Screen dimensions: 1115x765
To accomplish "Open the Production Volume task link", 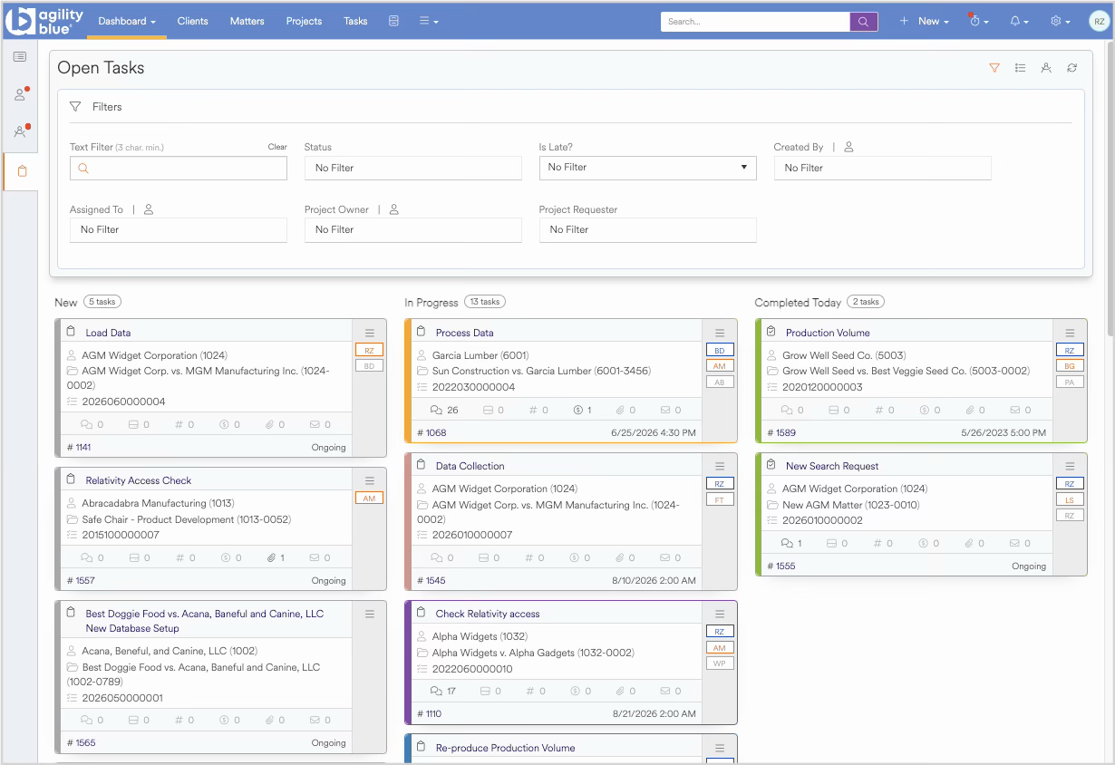I will pyautogui.click(x=828, y=333).
